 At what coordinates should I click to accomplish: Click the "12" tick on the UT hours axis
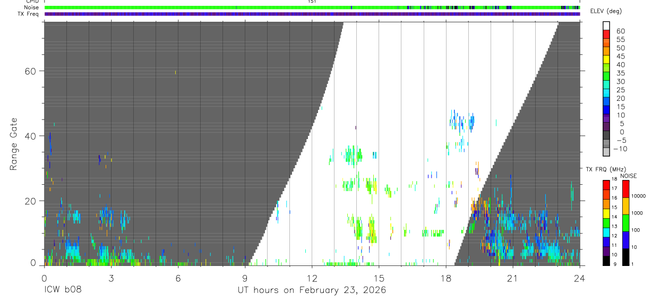(312, 278)
